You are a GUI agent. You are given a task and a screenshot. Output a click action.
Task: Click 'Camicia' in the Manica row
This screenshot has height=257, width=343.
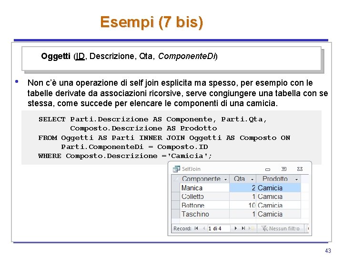(x=279, y=188)
